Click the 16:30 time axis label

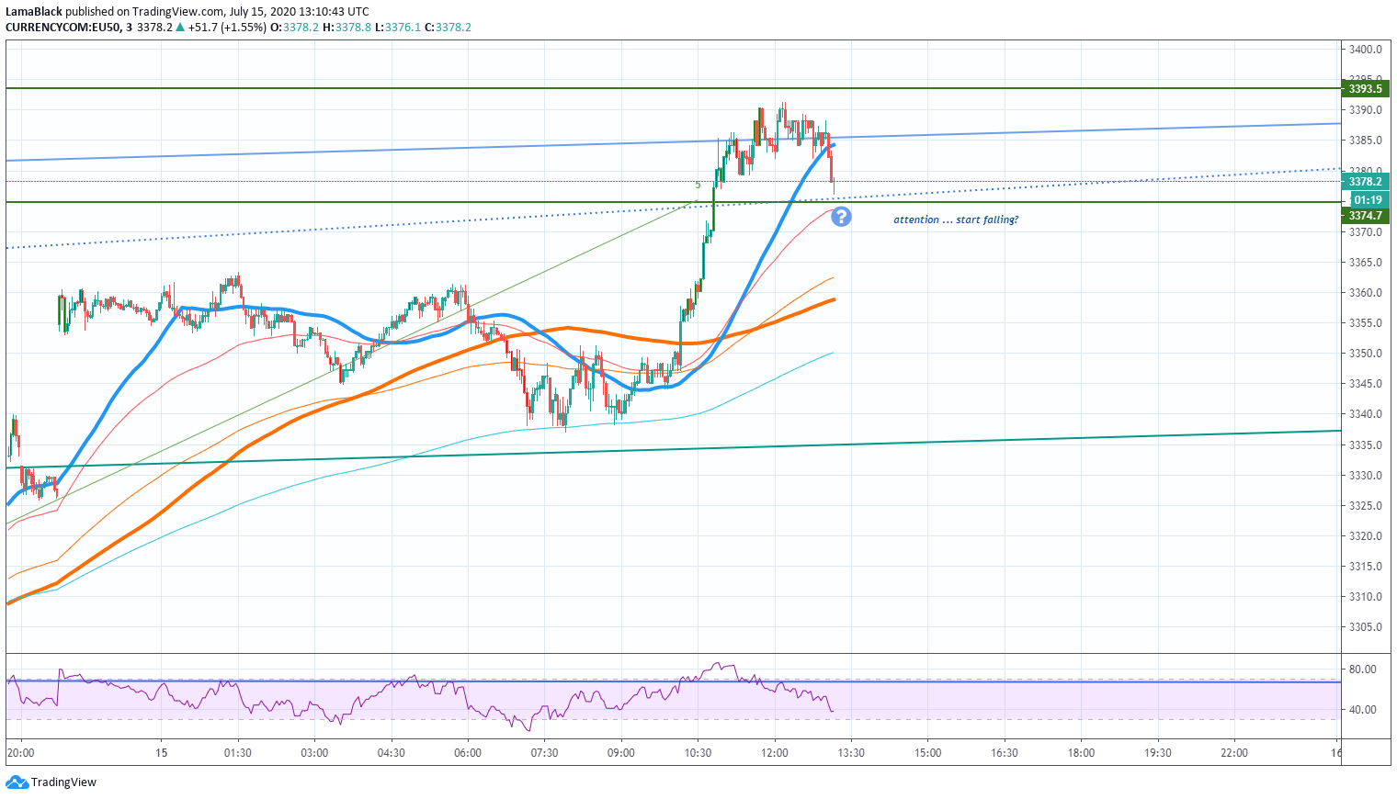(1005, 753)
